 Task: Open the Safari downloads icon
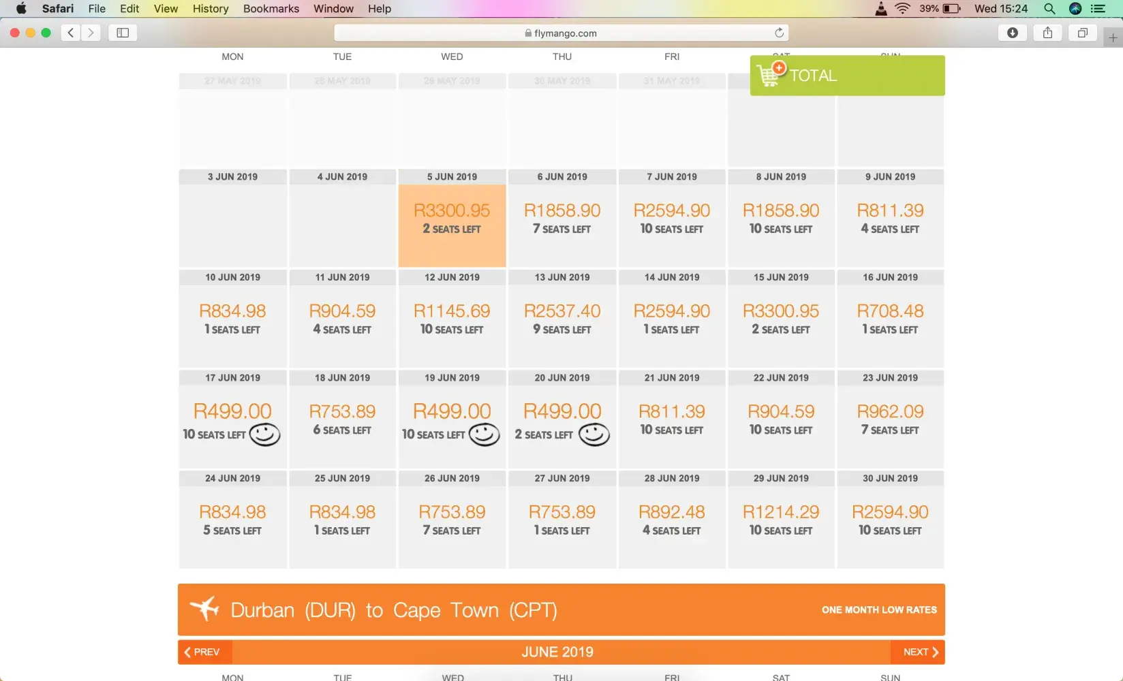(1013, 33)
